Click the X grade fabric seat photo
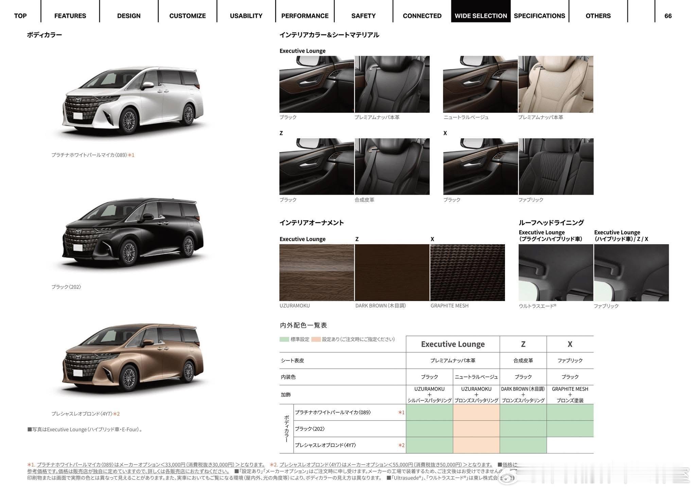The image size is (696, 492). [x=556, y=166]
